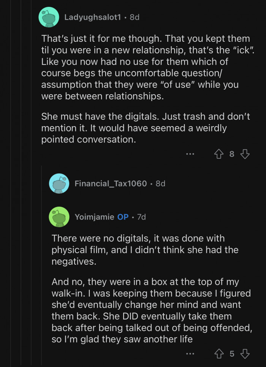Click the vote count showing 8
Image resolution: width=266 pixels, height=367 pixels.
click(x=232, y=154)
